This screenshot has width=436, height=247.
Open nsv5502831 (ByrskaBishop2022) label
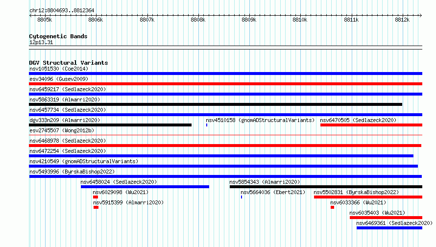356,192
